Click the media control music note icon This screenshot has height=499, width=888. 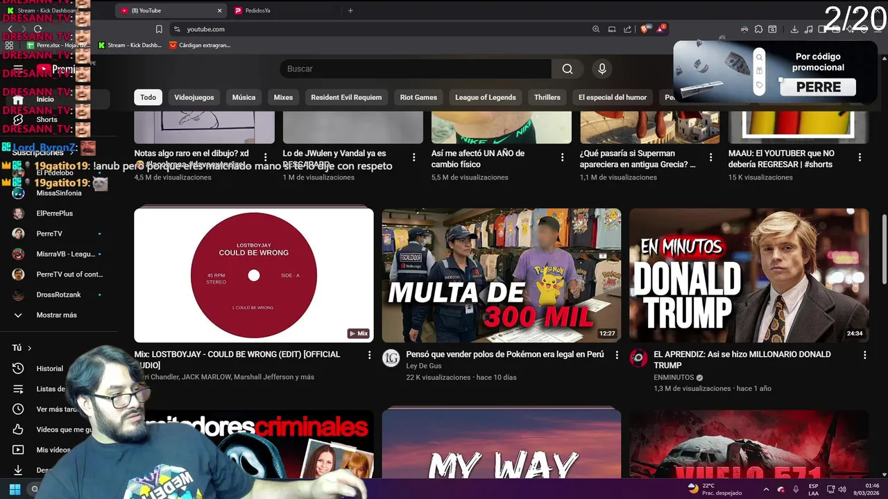pyautogui.click(x=809, y=29)
